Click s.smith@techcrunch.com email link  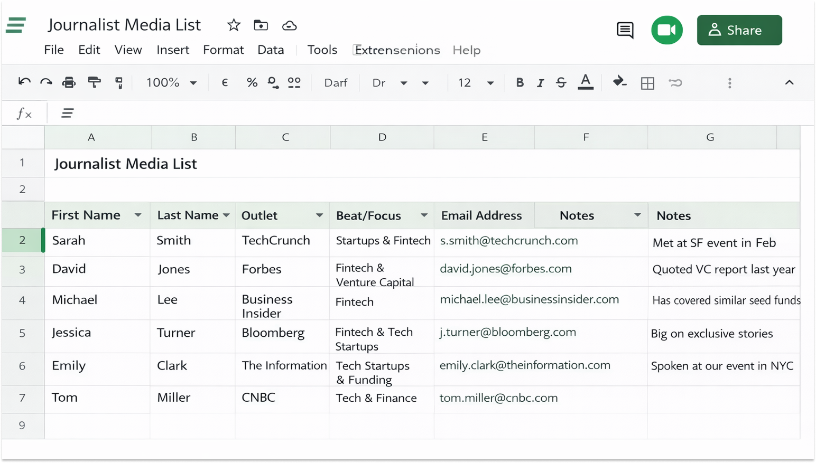[508, 241]
